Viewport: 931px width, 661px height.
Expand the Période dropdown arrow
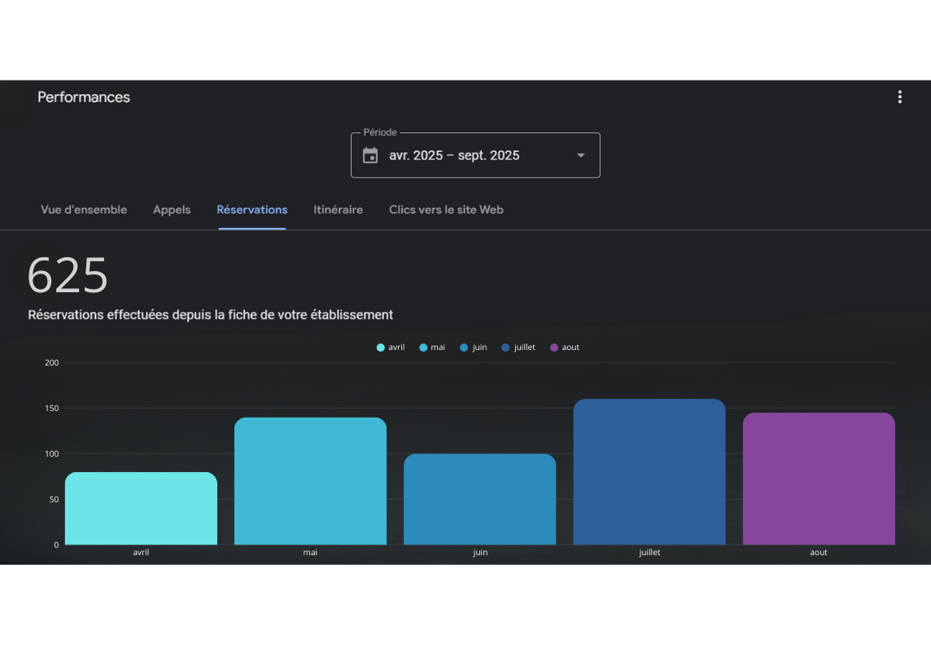point(580,155)
